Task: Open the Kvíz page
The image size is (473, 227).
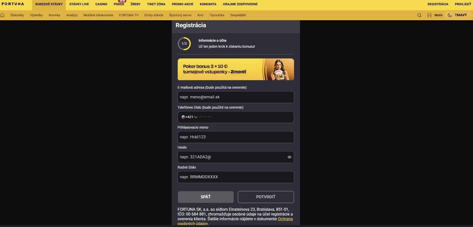Action: (200, 15)
